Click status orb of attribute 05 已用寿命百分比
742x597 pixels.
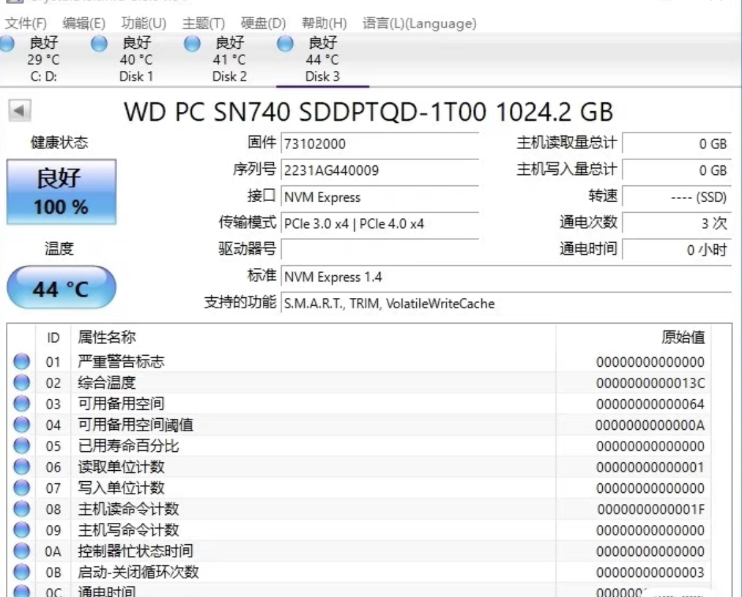click(x=21, y=445)
